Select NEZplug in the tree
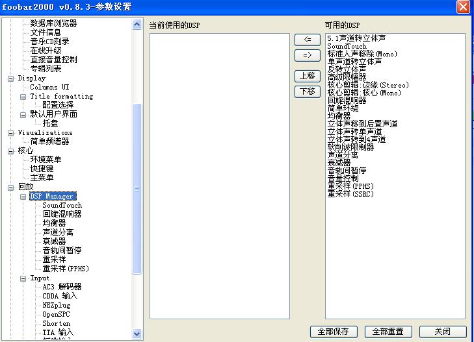Screen dimensions: 474x342 tap(56, 305)
